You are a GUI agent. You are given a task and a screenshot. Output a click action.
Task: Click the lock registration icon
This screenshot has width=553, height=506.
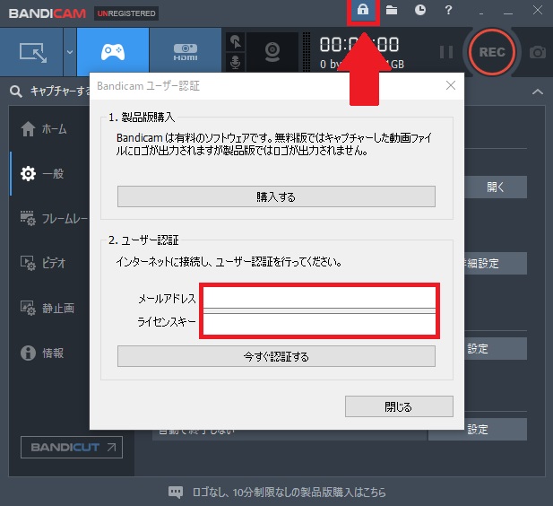[363, 10]
